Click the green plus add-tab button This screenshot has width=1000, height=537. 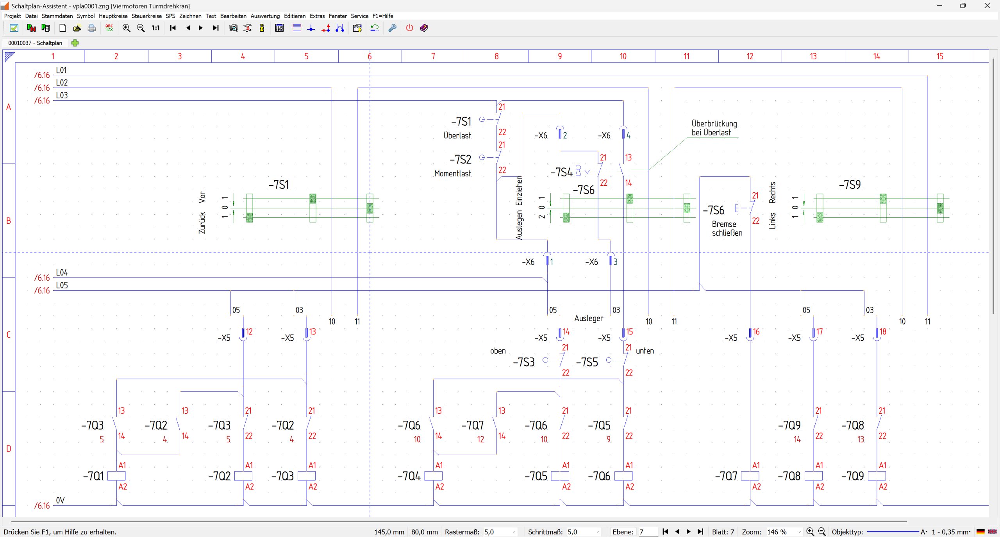pyautogui.click(x=75, y=43)
